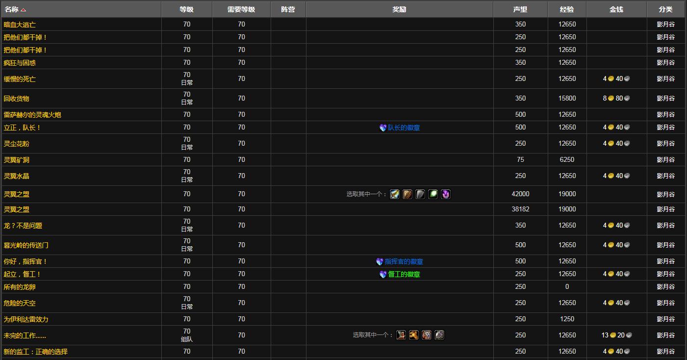
Task: Click the 影月谷 category in 回收货物 row
Action: tap(665, 99)
